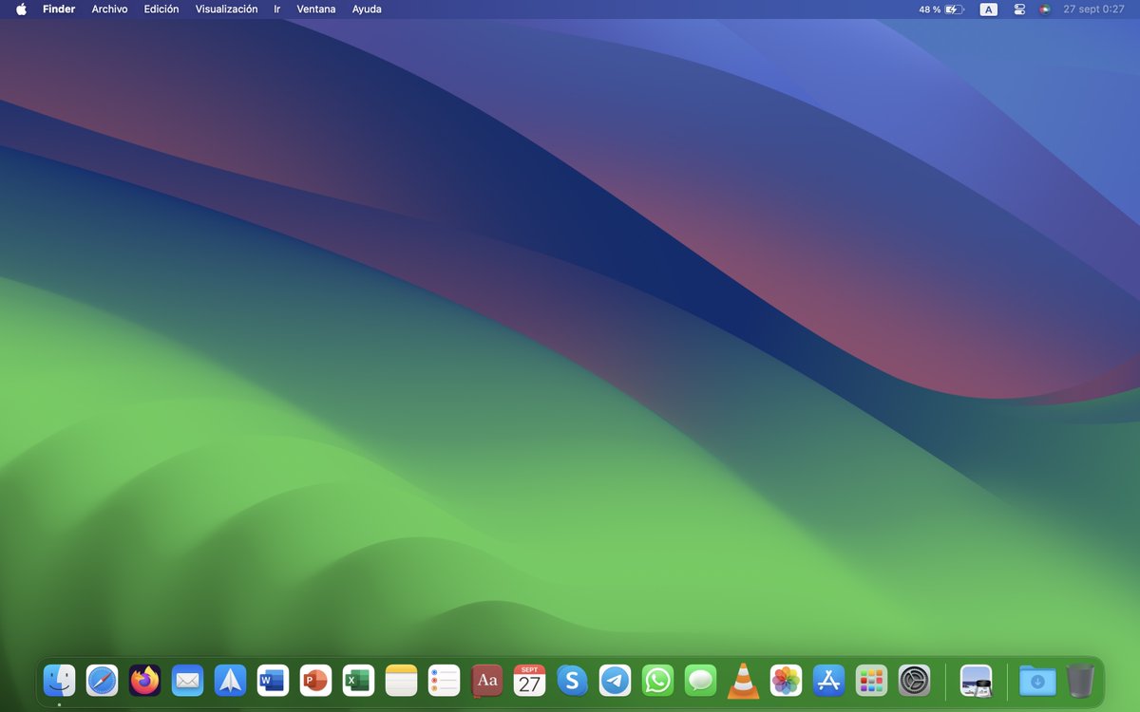Expand the Downloads stack in the Dock
1140x712 pixels.
1037,680
